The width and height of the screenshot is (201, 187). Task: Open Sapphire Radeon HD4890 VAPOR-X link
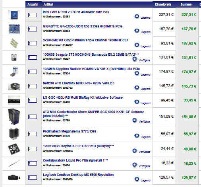[x=91, y=69]
